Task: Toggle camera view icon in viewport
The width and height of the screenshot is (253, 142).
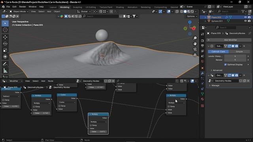Action: click(x=195, y=49)
